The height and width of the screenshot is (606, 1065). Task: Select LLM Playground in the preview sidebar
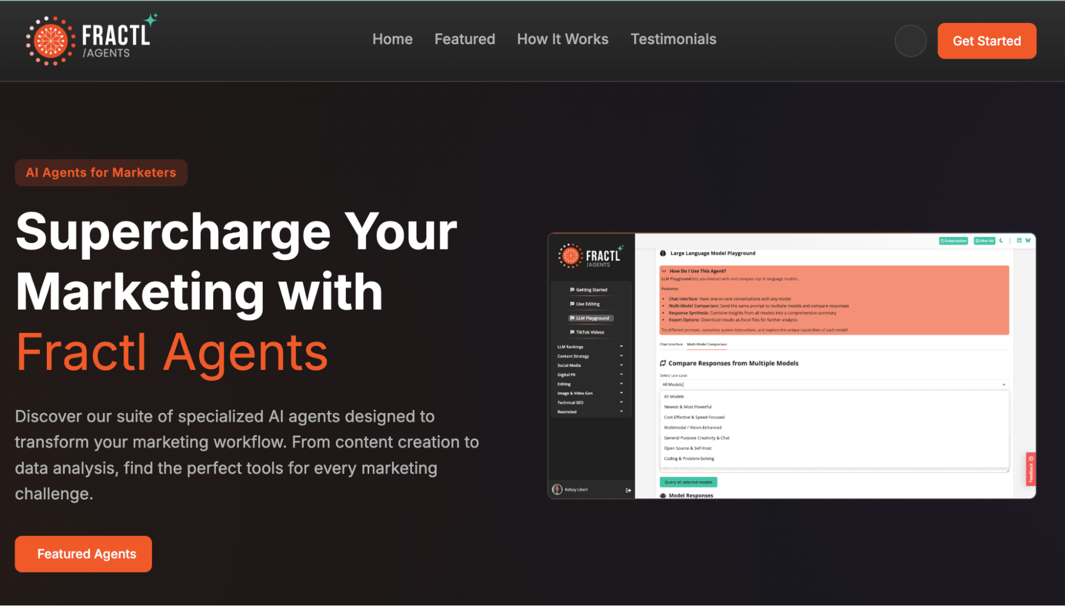click(x=591, y=318)
